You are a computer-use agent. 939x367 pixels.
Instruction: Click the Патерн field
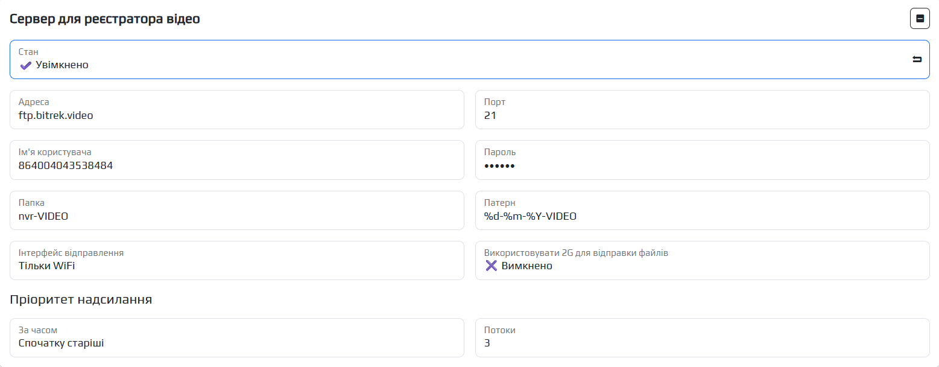pos(702,215)
